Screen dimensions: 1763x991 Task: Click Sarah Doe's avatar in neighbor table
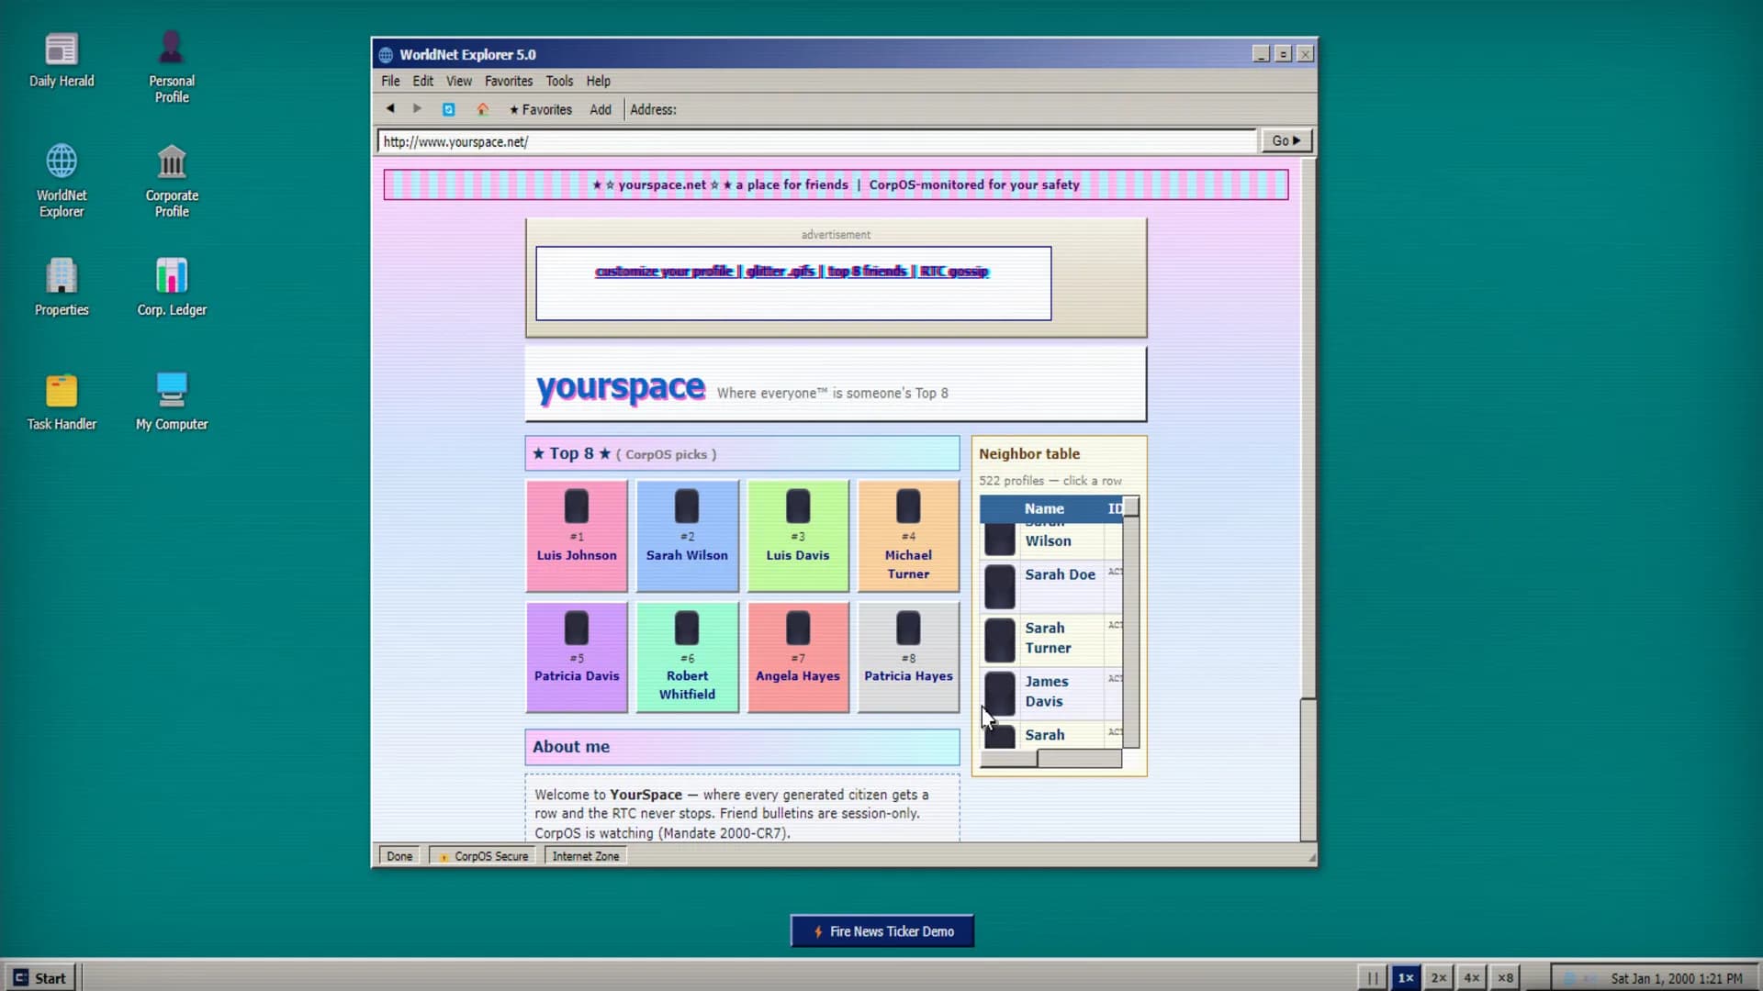tap(999, 587)
